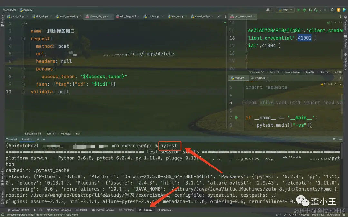The width and height of the screenshot is (348, 217).
Task: Expand the terminal session options chevron
Action: pos(44,139)
